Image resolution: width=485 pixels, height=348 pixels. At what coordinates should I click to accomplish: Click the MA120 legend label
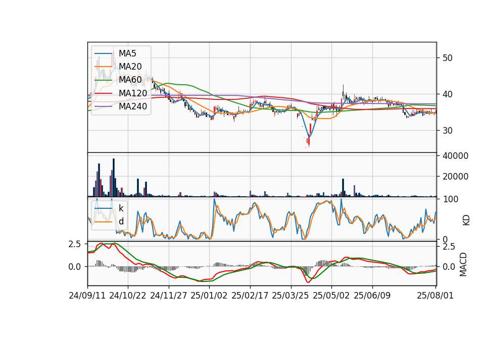point(133,93)
